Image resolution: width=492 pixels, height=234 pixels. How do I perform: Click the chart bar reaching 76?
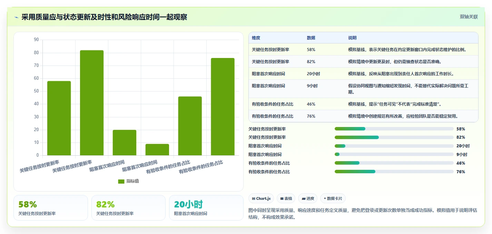(223, 107)
